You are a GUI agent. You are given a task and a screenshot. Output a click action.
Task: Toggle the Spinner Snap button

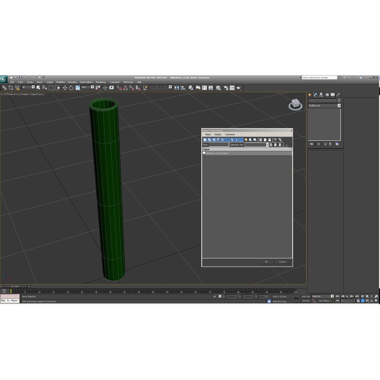138,88
